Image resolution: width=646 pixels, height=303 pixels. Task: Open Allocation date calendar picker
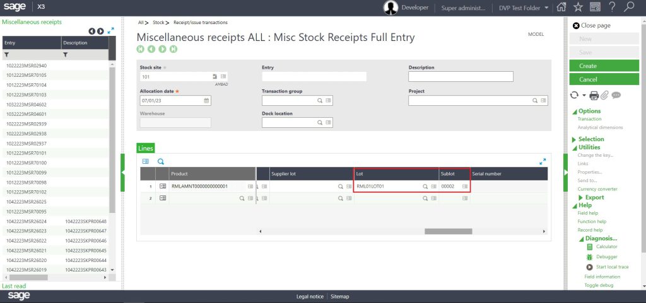(206, 100)
